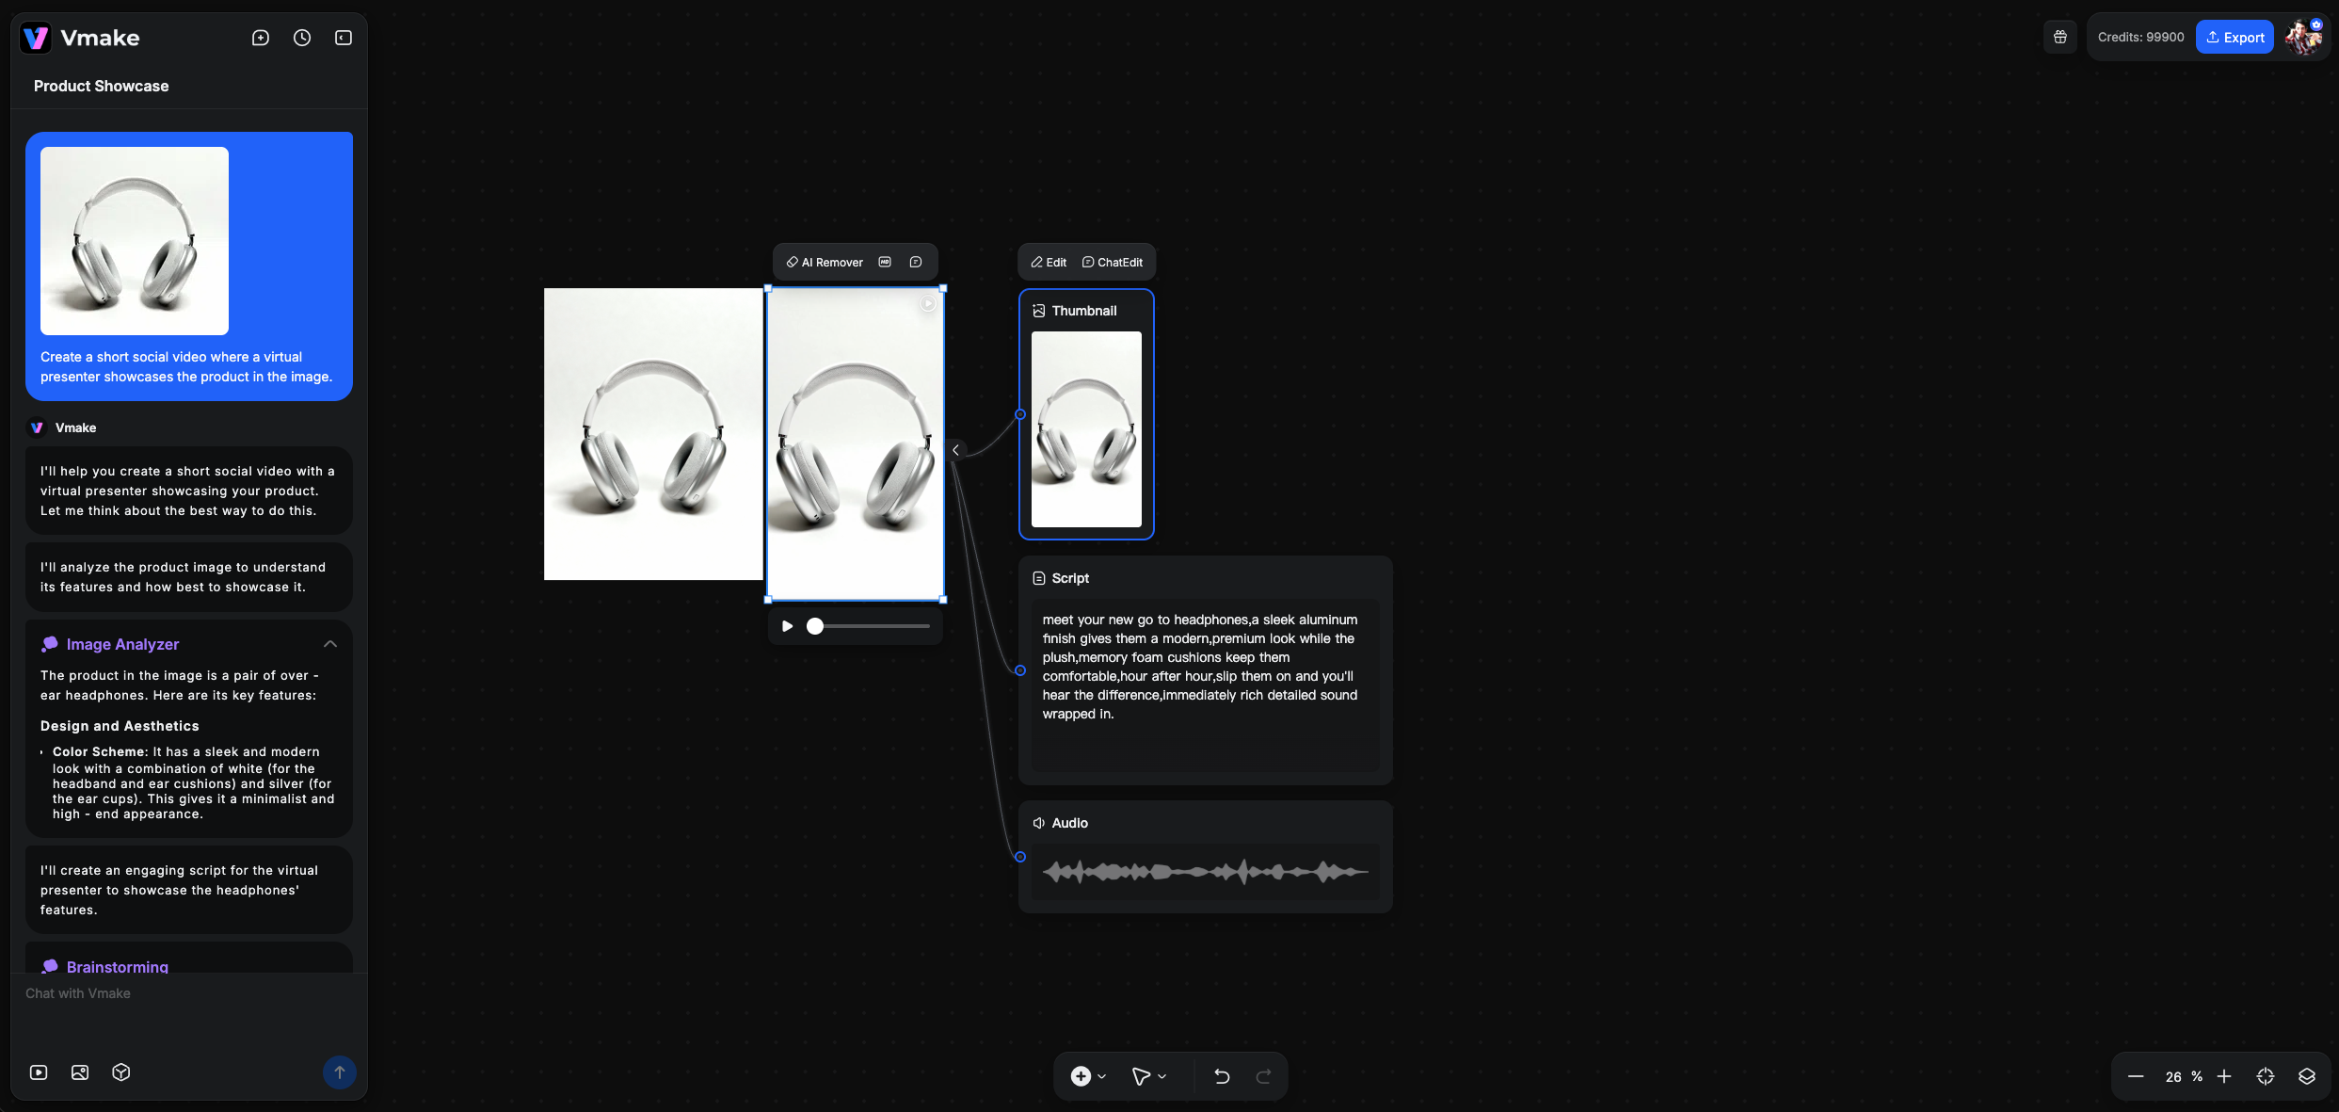Play the headphone video preview

[x=788, y=626]
